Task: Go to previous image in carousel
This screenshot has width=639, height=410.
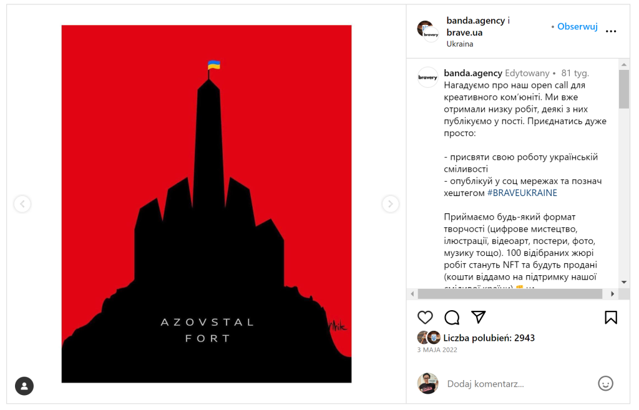Action: (x=22, y=204)
